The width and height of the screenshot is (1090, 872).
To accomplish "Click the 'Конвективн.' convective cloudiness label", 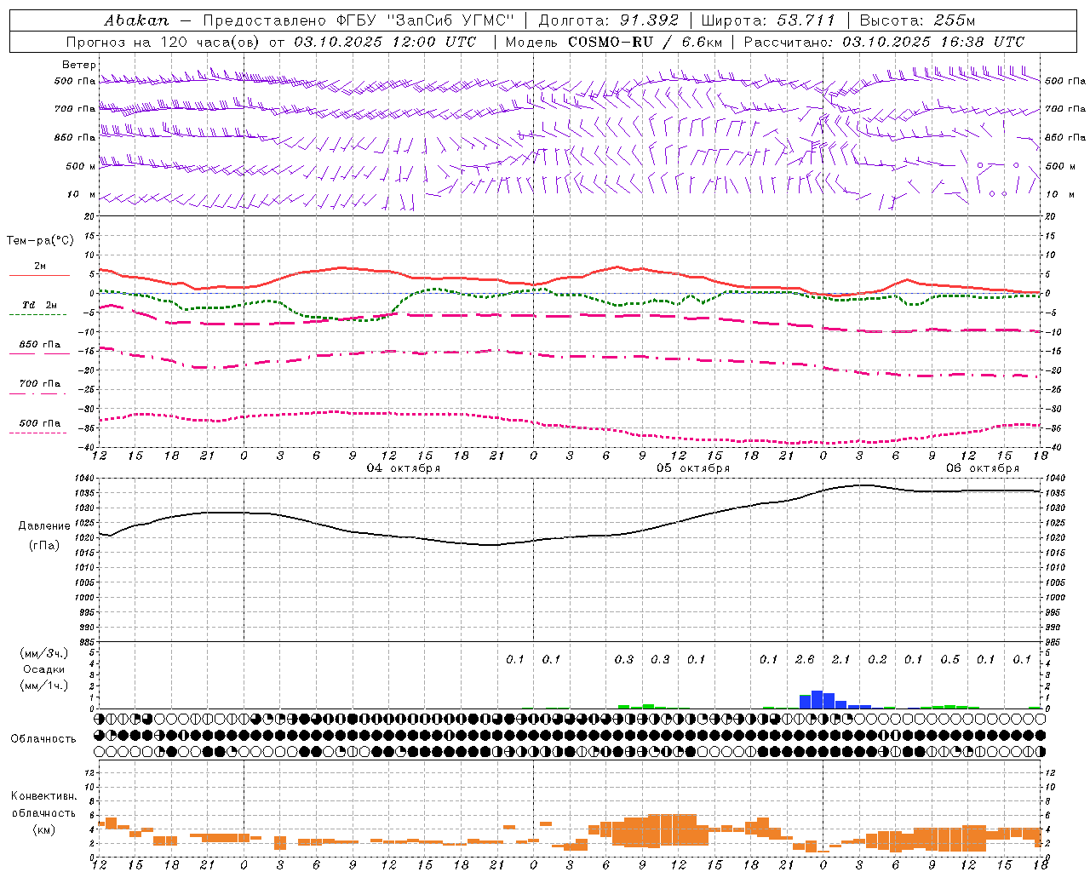I will [44, 796].
